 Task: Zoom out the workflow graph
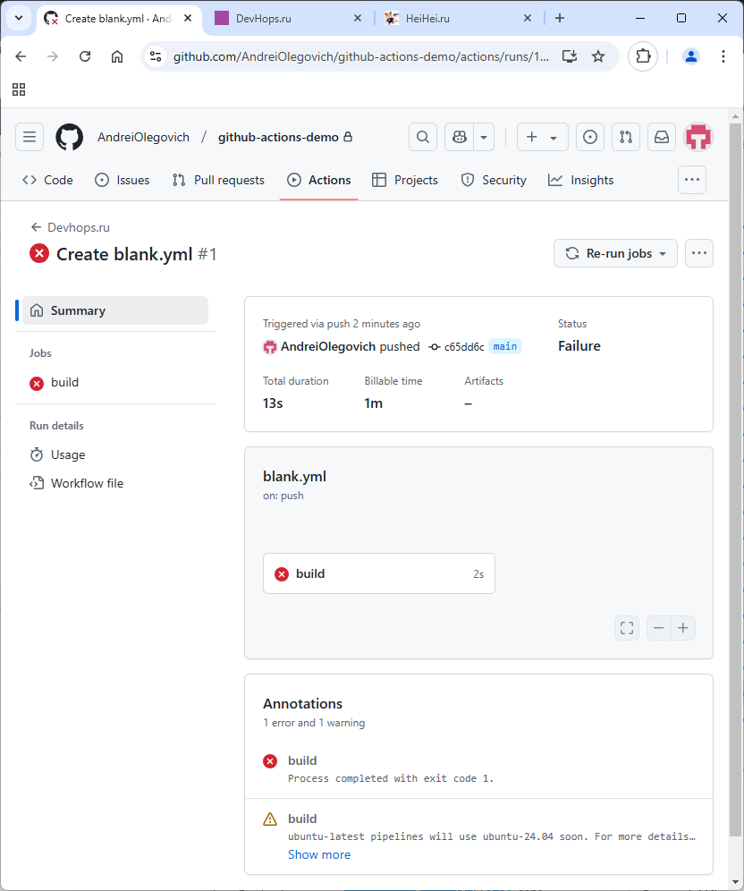(659, 628)
